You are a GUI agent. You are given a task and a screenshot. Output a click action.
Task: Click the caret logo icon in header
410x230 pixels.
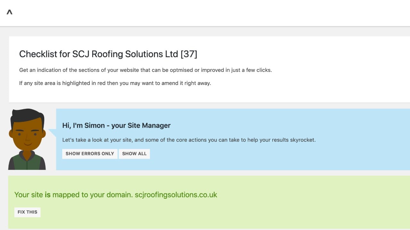click(x=10, y=12)
